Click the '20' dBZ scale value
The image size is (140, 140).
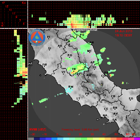[80, 134]
